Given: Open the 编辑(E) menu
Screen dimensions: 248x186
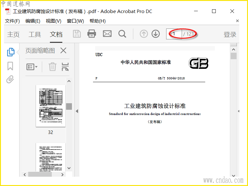Looking at the screenshot, I should point(33,21).
